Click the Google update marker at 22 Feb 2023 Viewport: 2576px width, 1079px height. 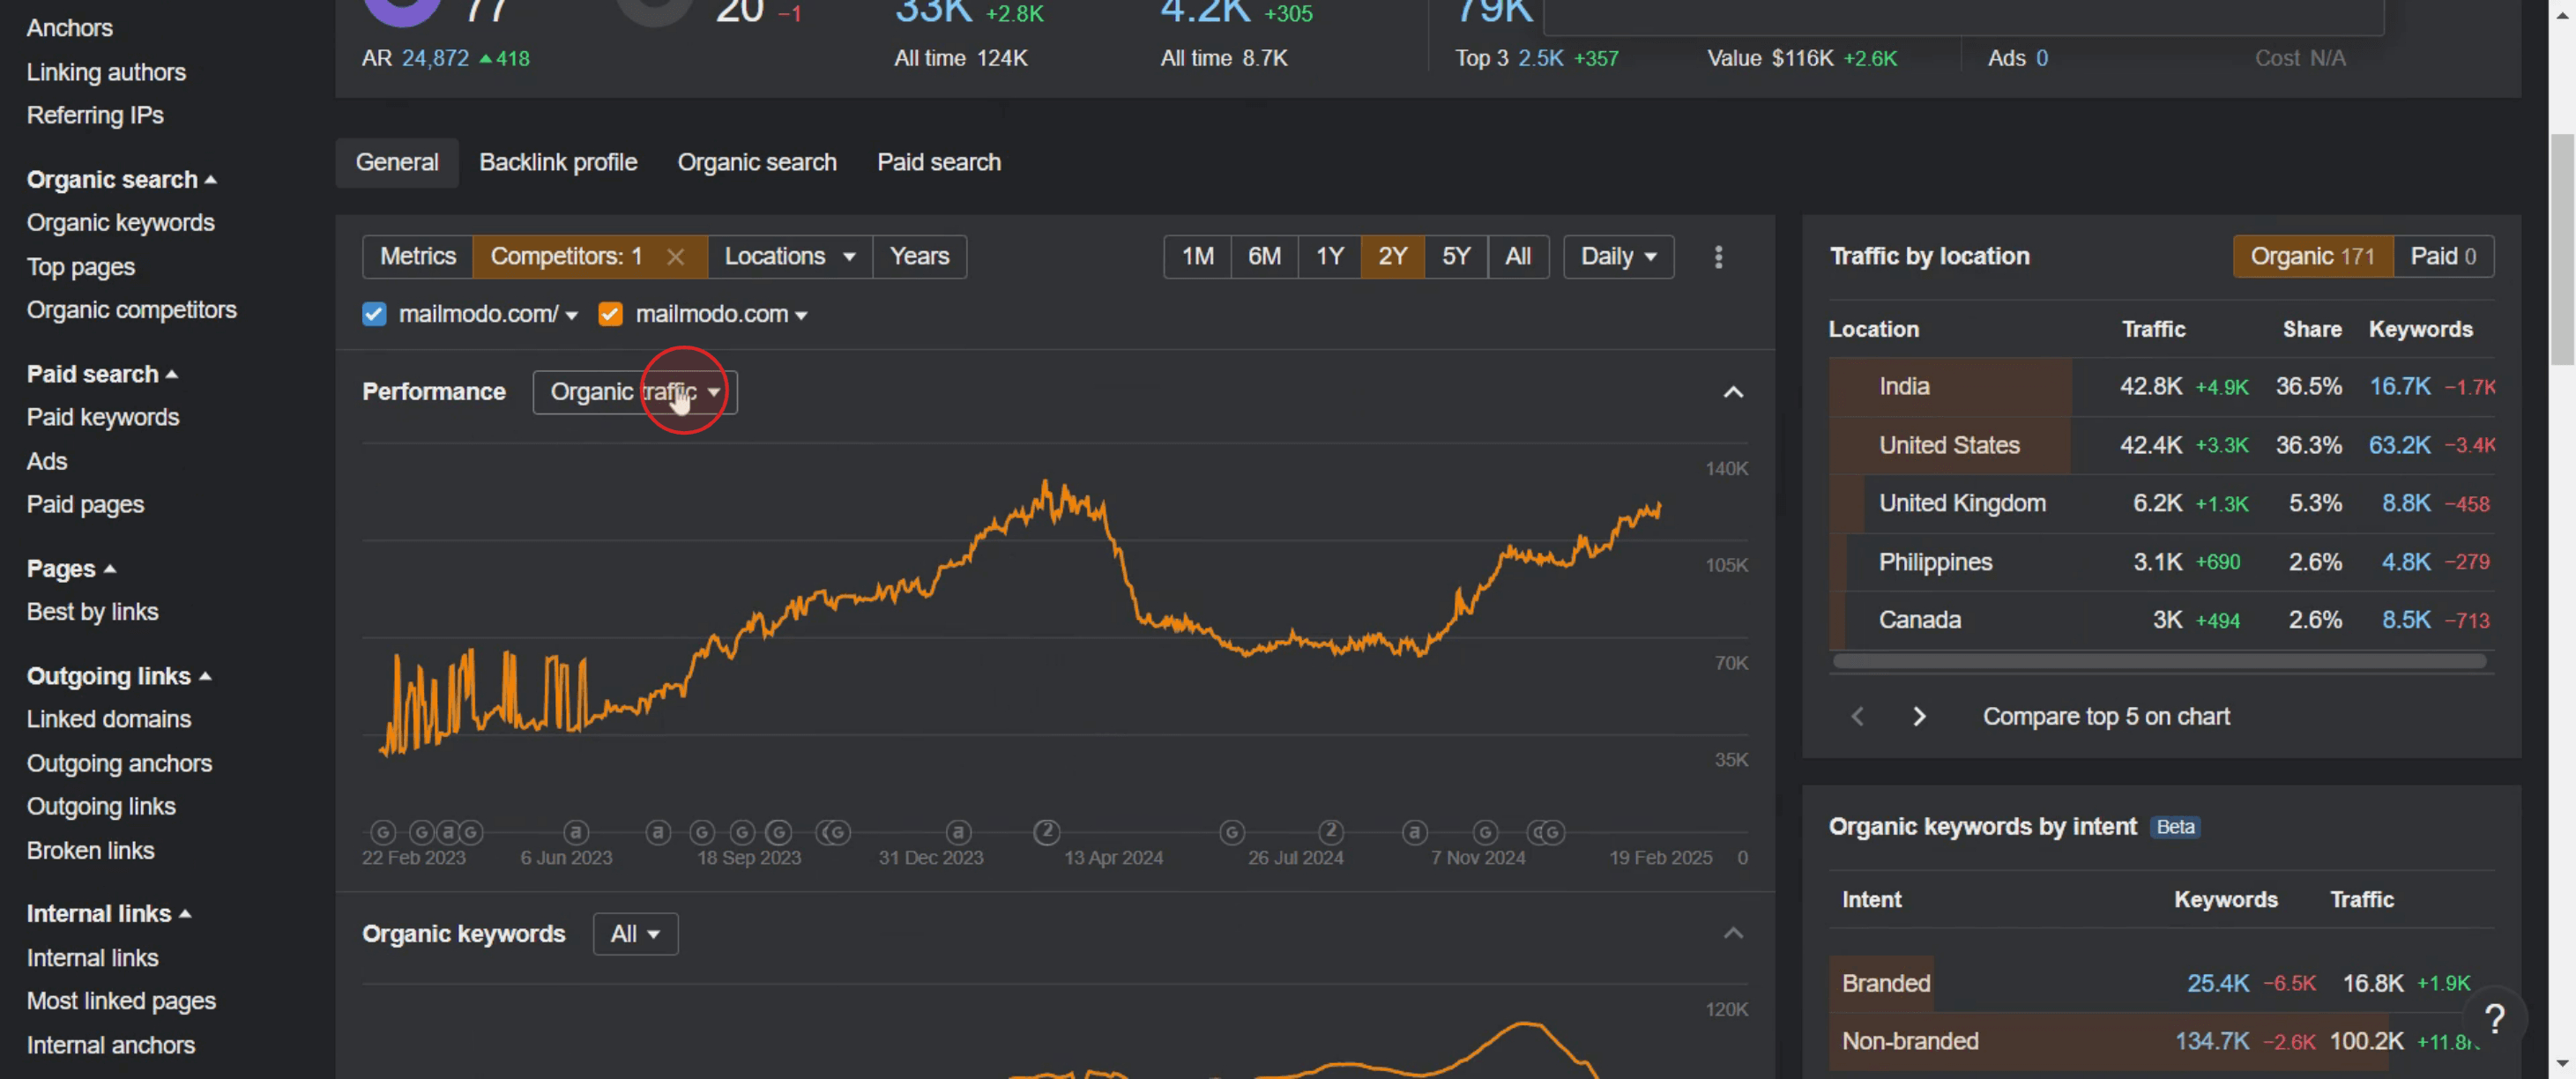pos(383,832)
